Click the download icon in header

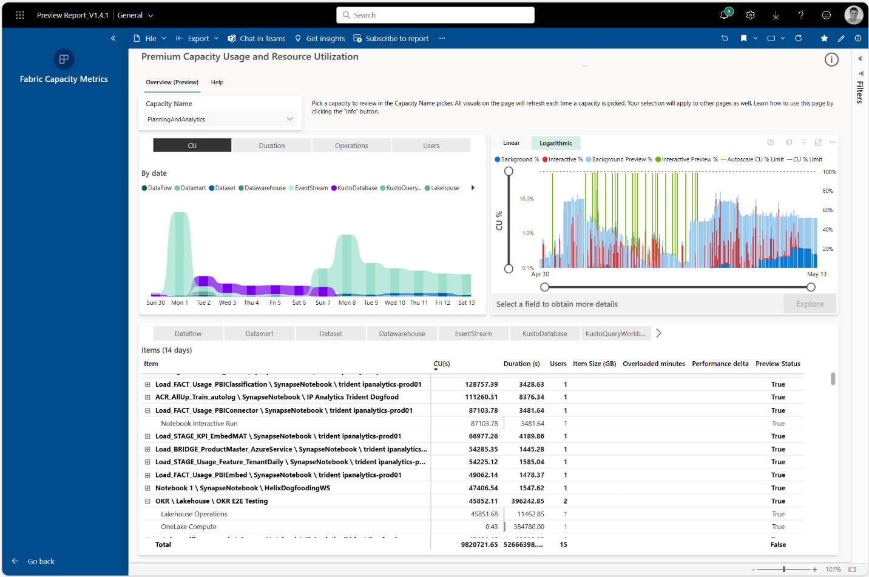point(776,15)
